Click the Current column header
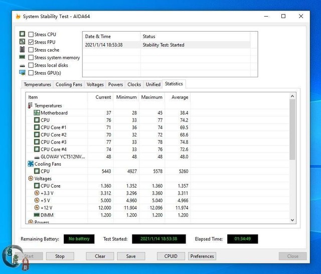 pos(100,97)
